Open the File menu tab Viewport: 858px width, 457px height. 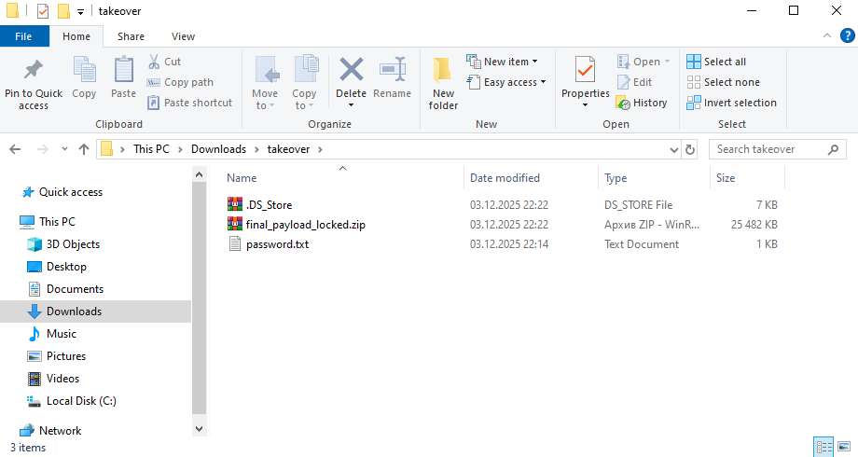click(23, 36)
